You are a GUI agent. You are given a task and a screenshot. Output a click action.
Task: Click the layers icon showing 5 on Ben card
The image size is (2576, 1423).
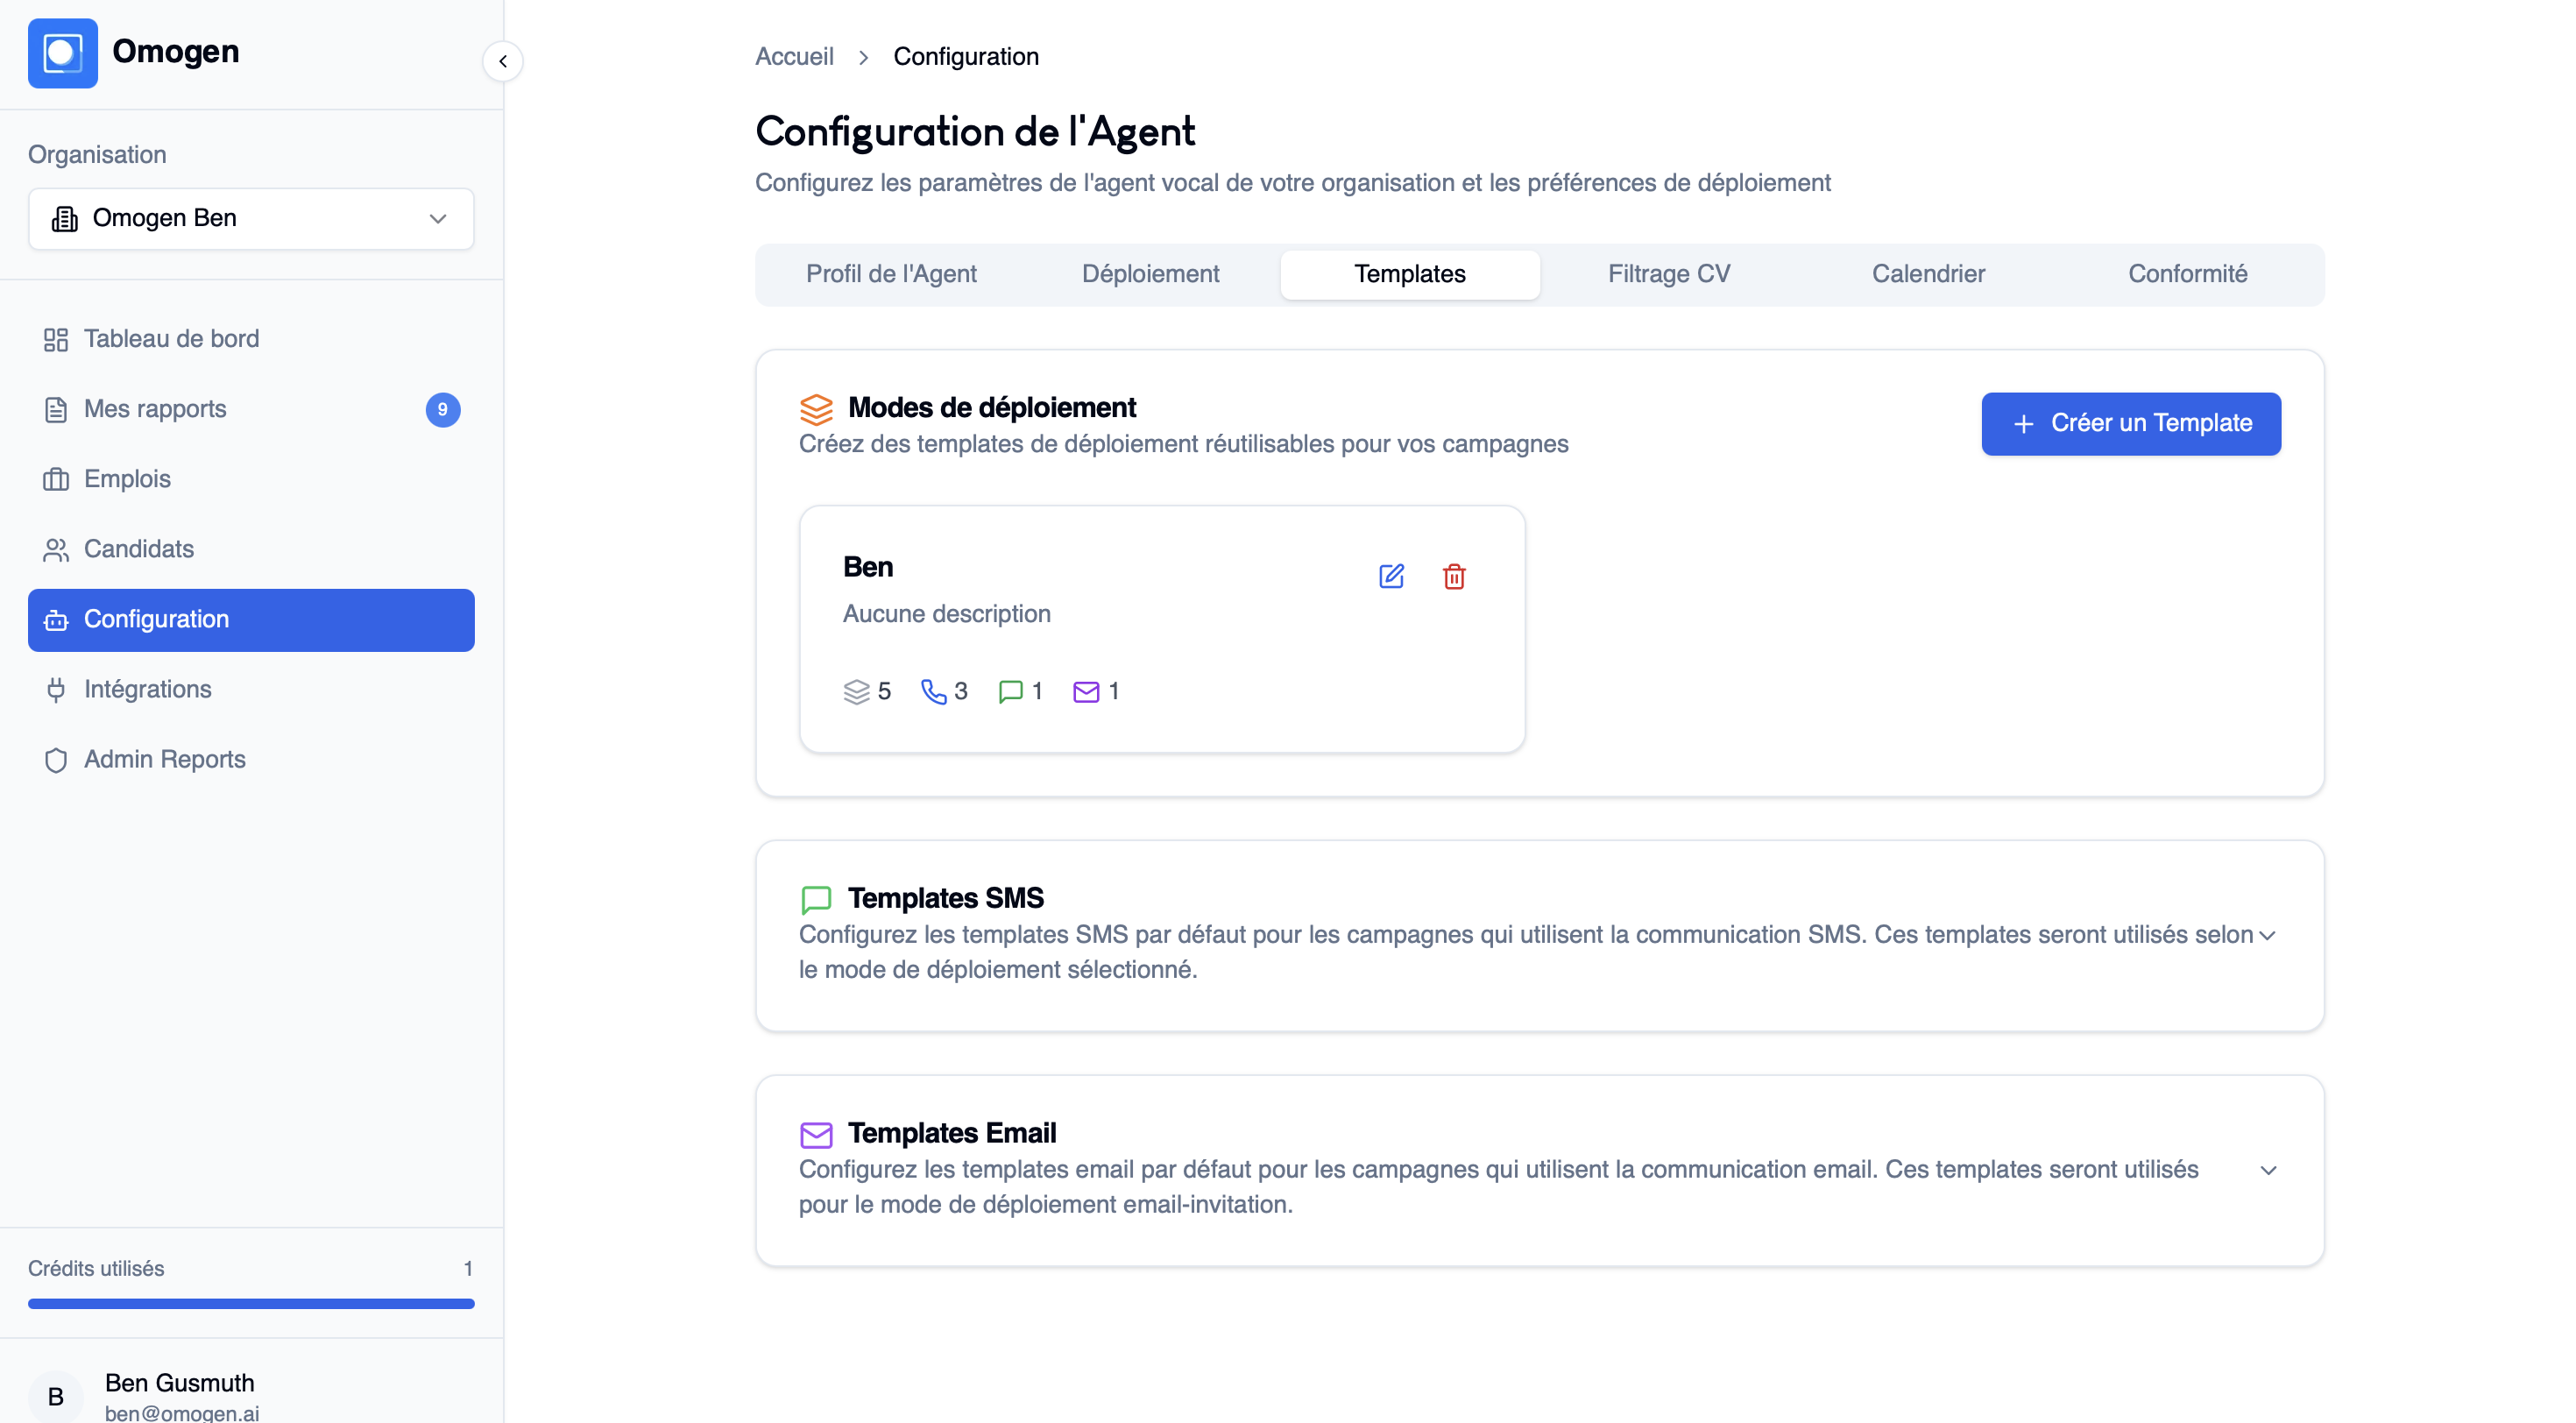click(x=858, y=690)
